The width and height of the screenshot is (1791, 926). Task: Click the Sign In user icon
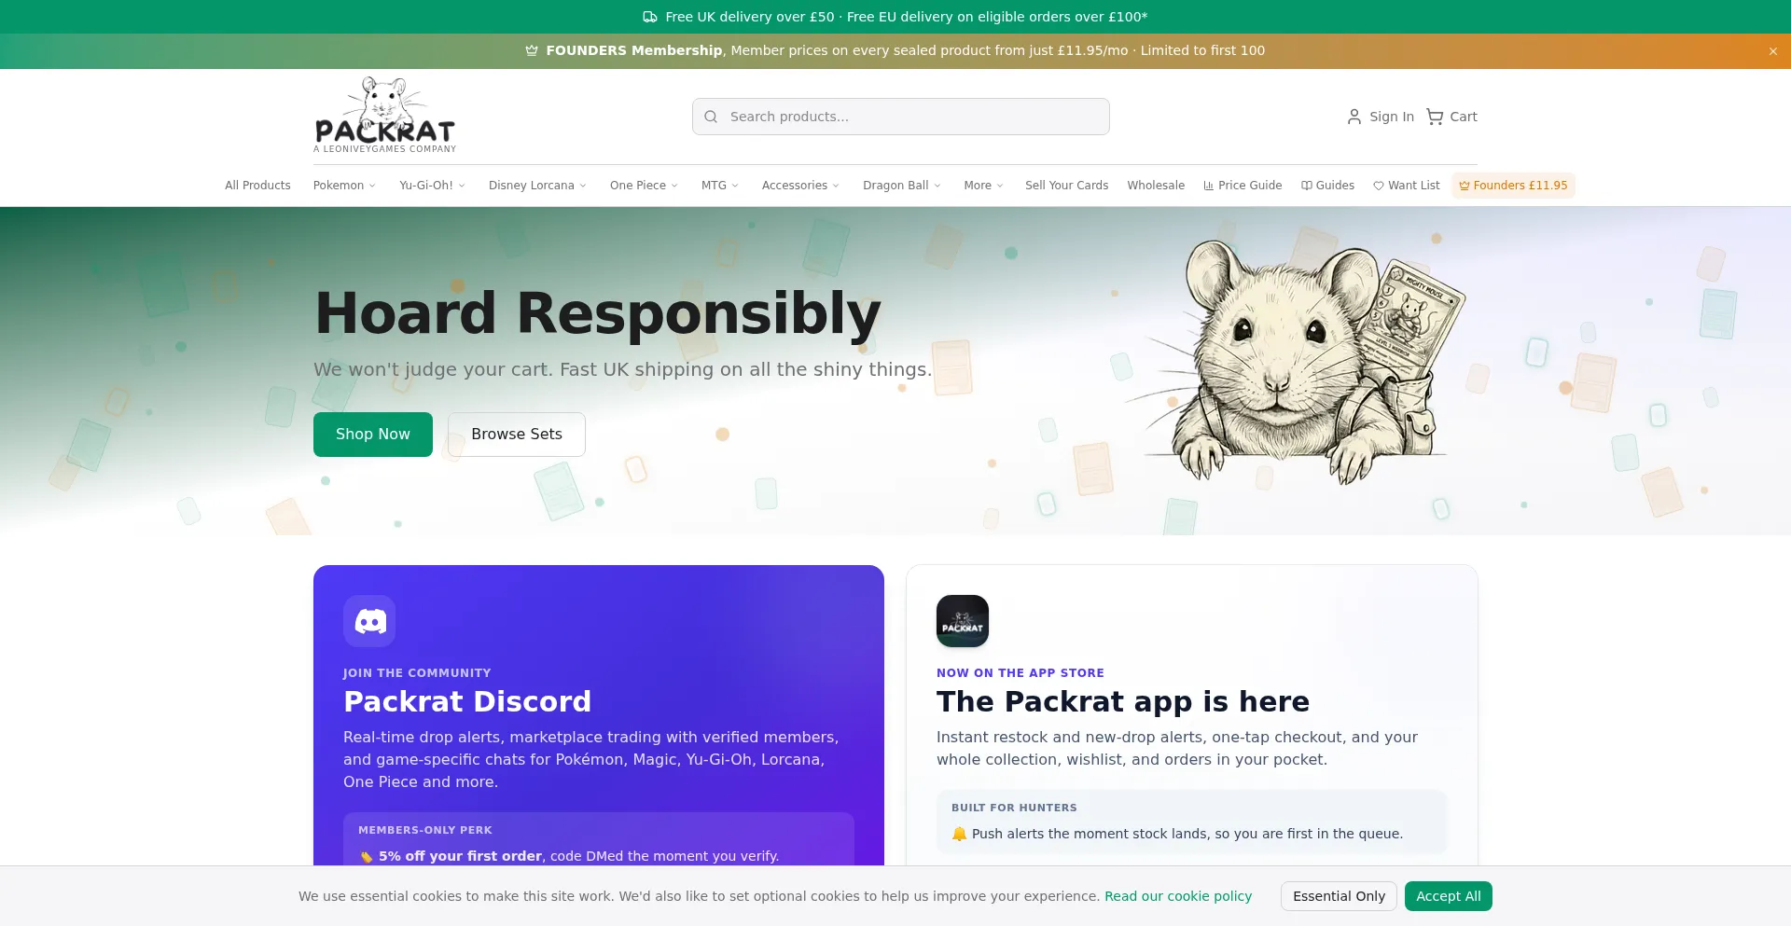[1354, 117]
